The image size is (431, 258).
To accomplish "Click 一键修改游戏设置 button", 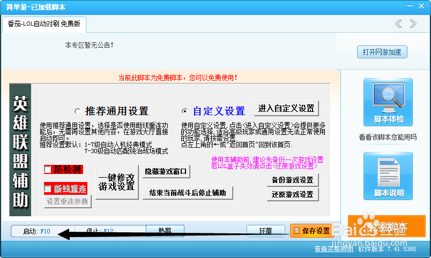I will pos(117,182).
